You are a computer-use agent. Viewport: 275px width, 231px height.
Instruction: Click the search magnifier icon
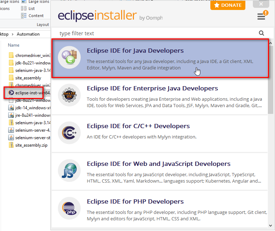pos(261,33)
